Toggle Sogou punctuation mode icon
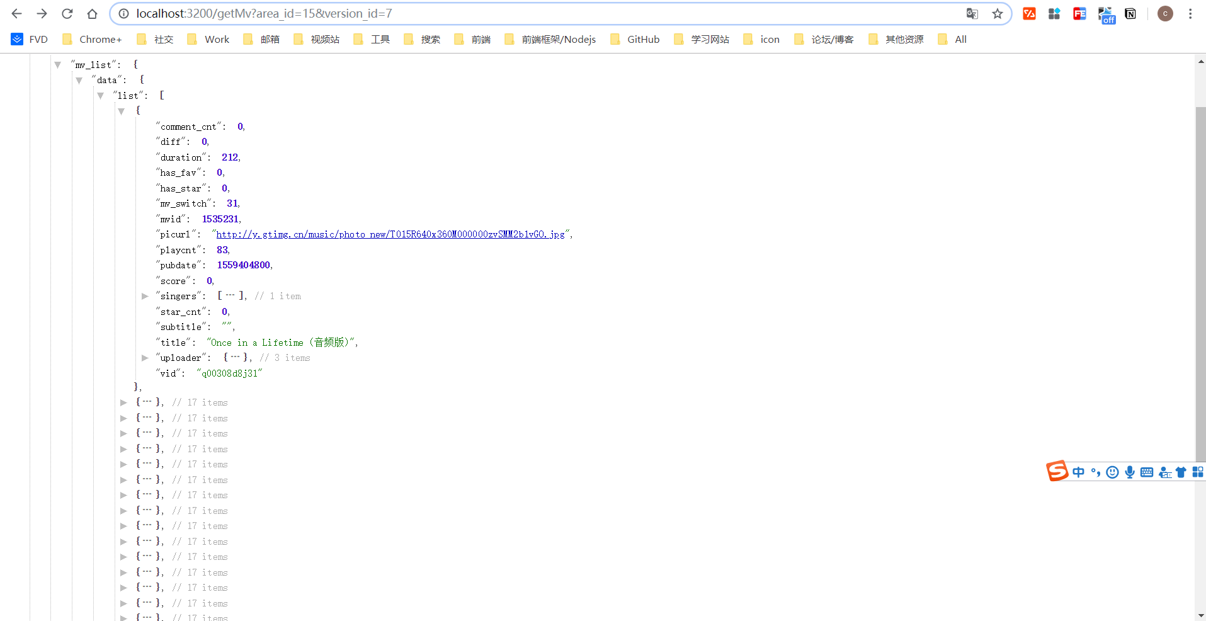Screen dimensions: 1206x621 point(1096,472)
